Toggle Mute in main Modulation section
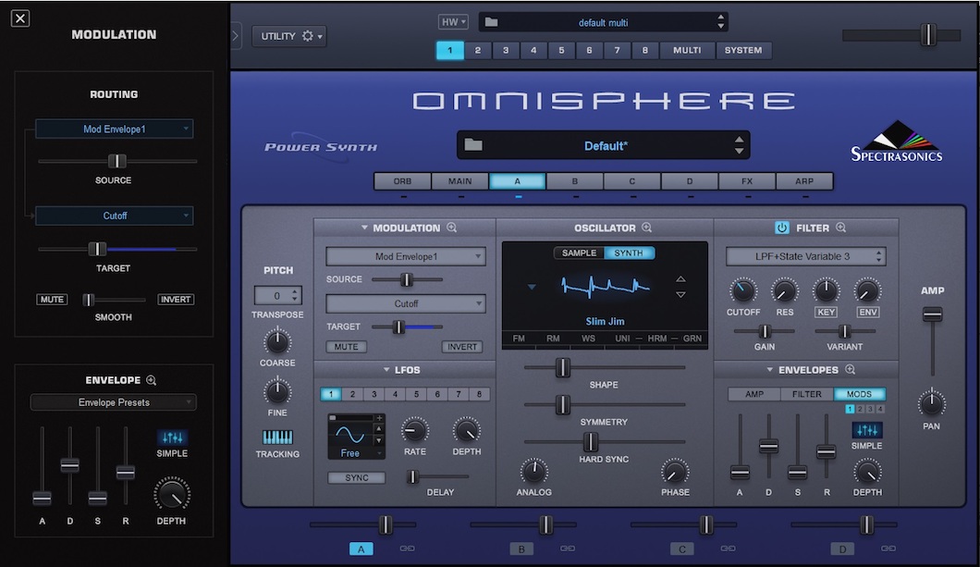 pos(347,346)
